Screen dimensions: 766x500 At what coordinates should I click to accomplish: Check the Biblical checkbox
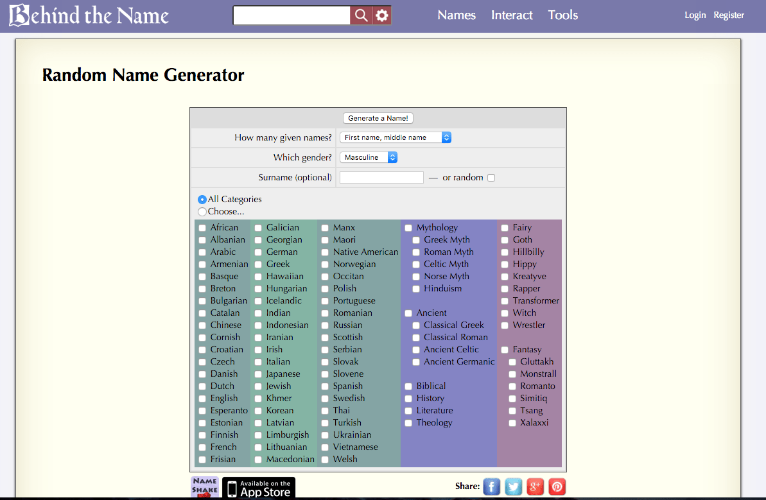click(x=408, y=387)
